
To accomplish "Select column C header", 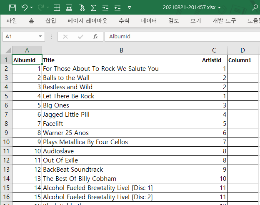I will [214, 50].
